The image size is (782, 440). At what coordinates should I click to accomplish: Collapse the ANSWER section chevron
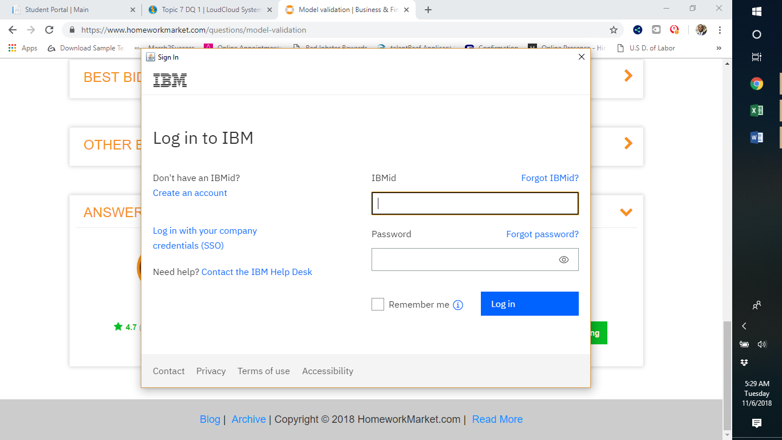[x=626, y=212]
